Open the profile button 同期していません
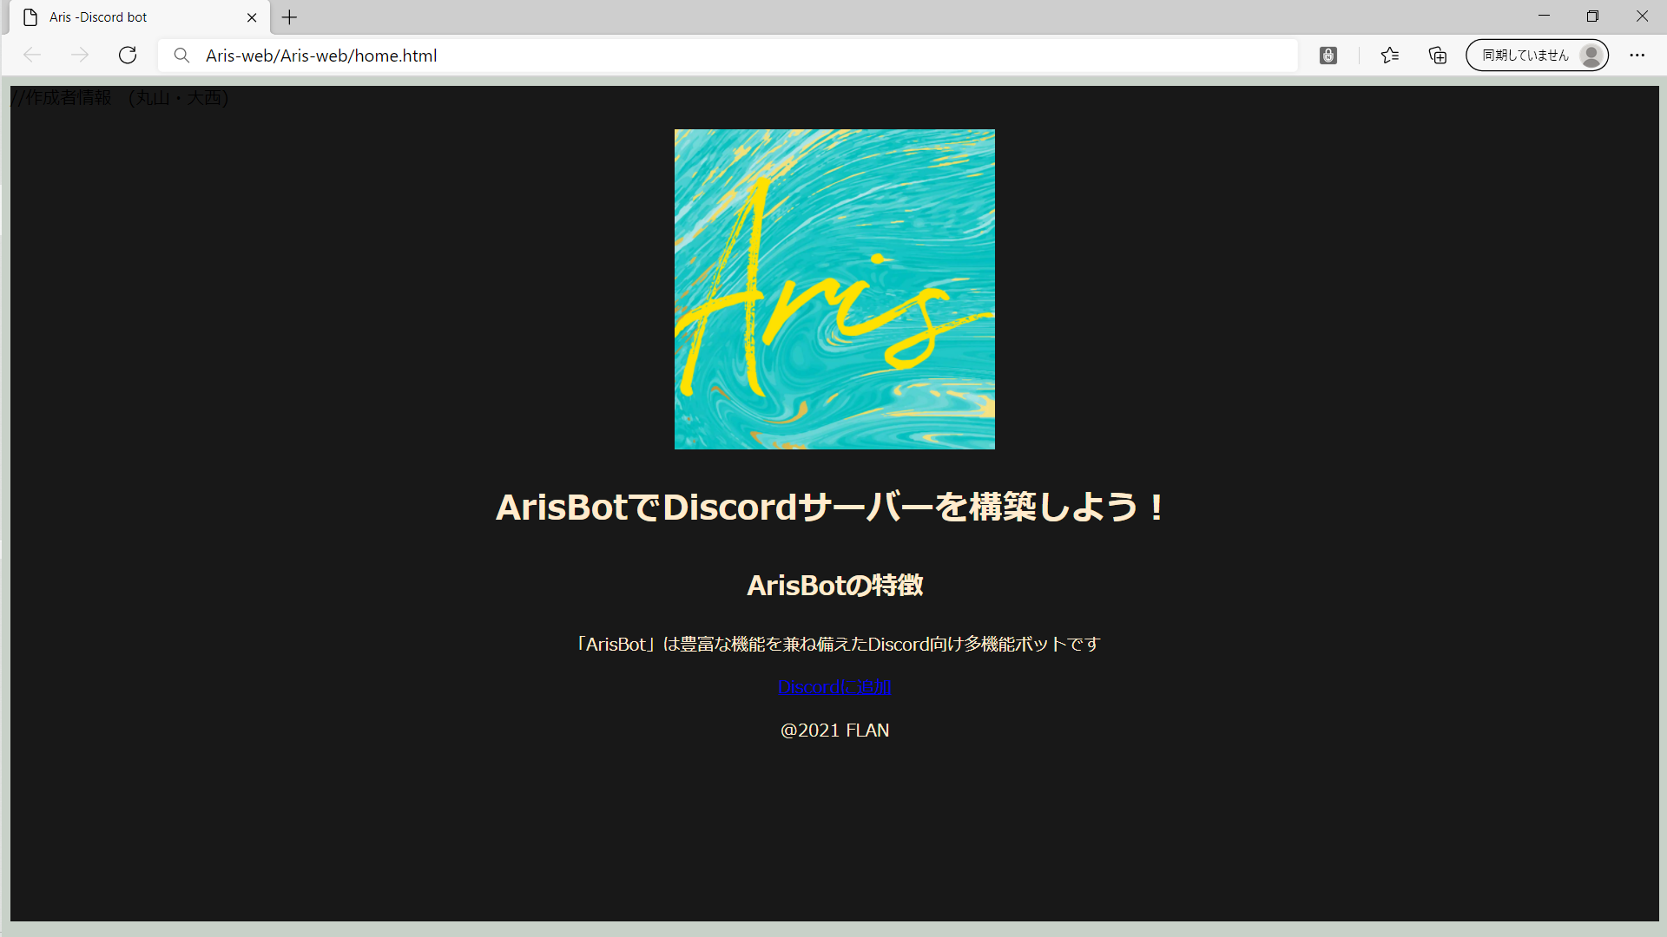Screen dimensions: 1667x937 click(1537, 56)
